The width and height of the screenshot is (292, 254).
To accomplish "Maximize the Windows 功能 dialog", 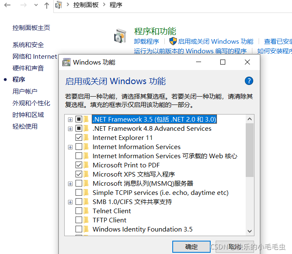I will click(x=223, y=62).
